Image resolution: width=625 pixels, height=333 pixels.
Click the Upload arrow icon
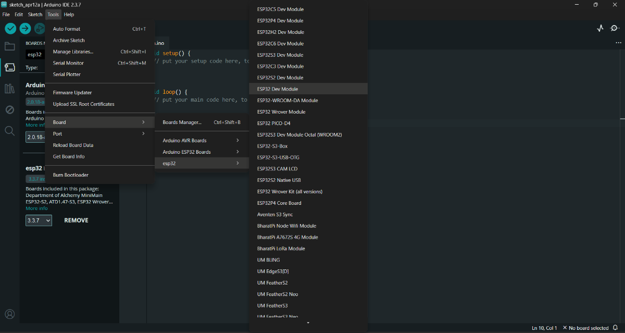pos(26,28)
